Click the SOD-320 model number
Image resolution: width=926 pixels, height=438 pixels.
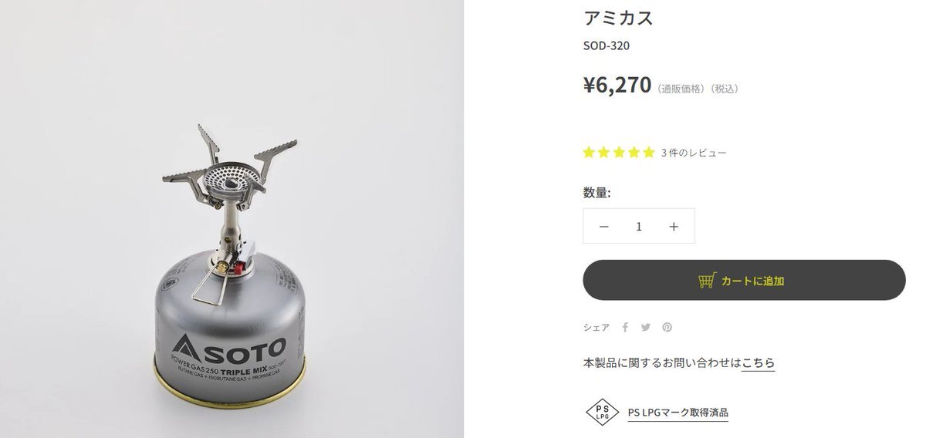(x=606, y=45)
